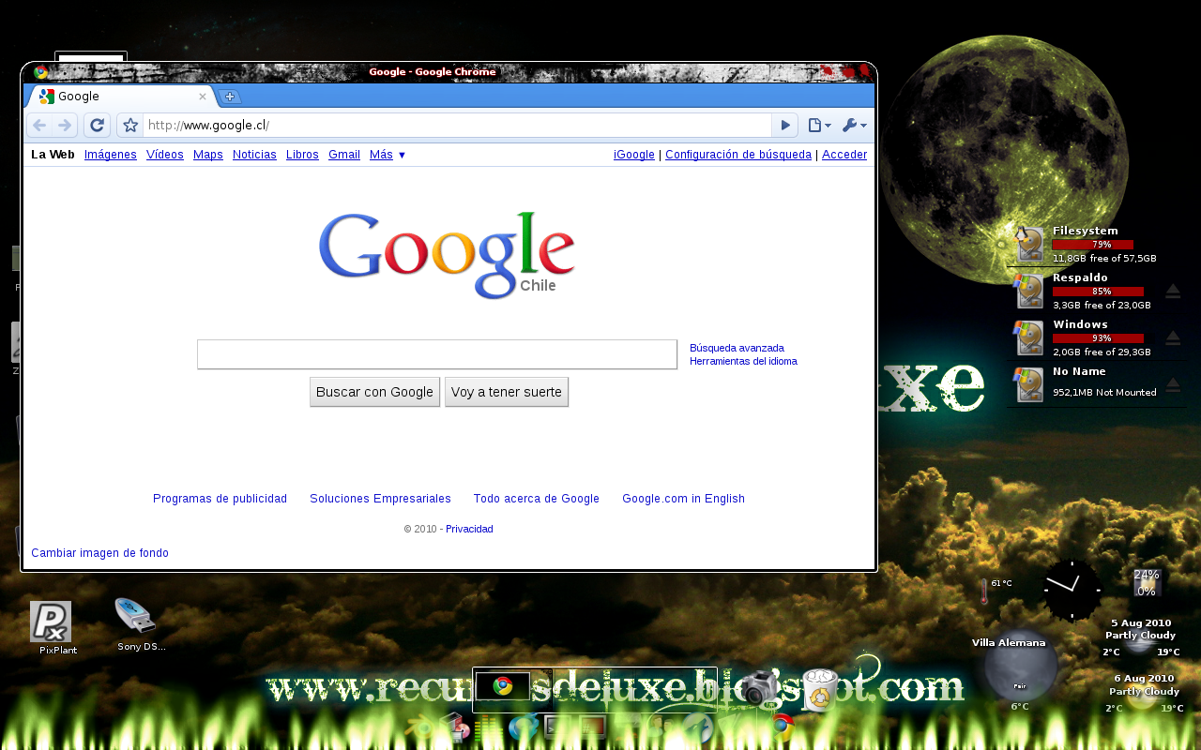The image size is (1201, 750).
Task: Click the analog clock widget
Action: (x=1072, y=590)
